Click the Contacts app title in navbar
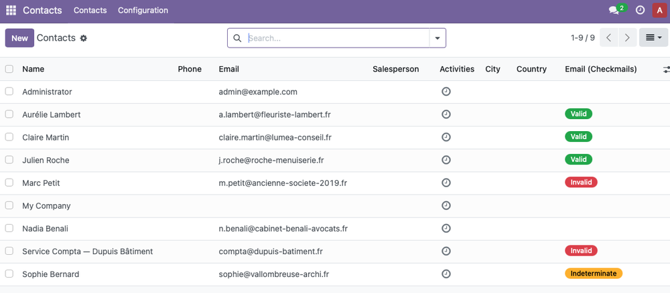 (x=42, y=10)
